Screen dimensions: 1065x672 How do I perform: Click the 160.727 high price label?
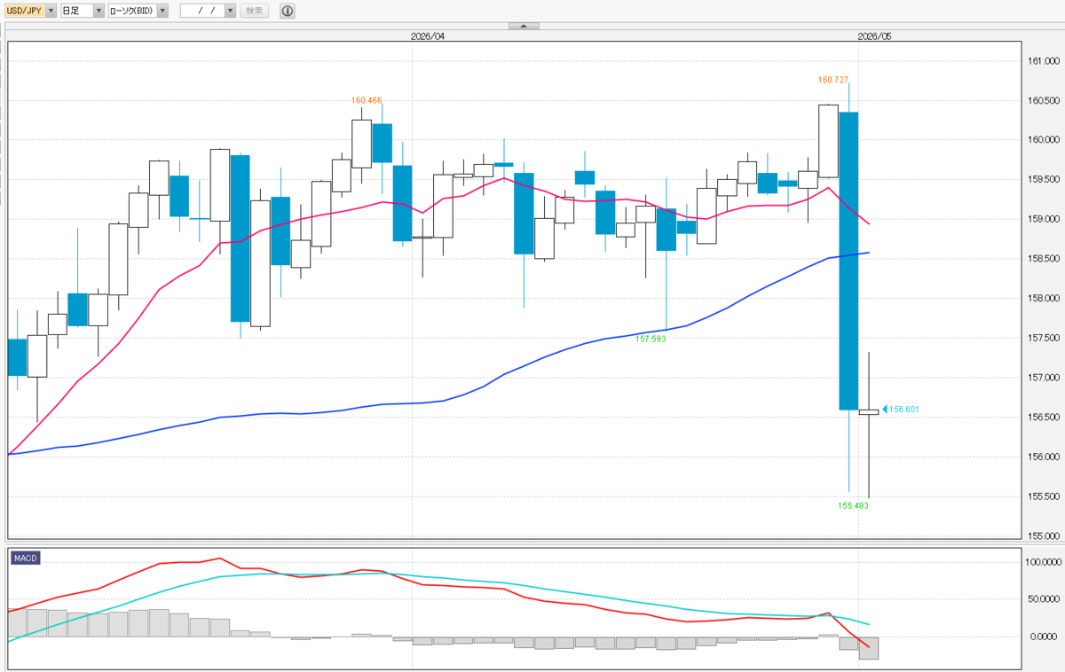pyautogui.click(x=835, y=80)
